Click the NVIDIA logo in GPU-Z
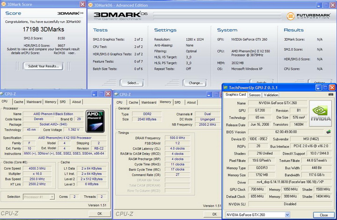The image size is (337, 220). 321,114
